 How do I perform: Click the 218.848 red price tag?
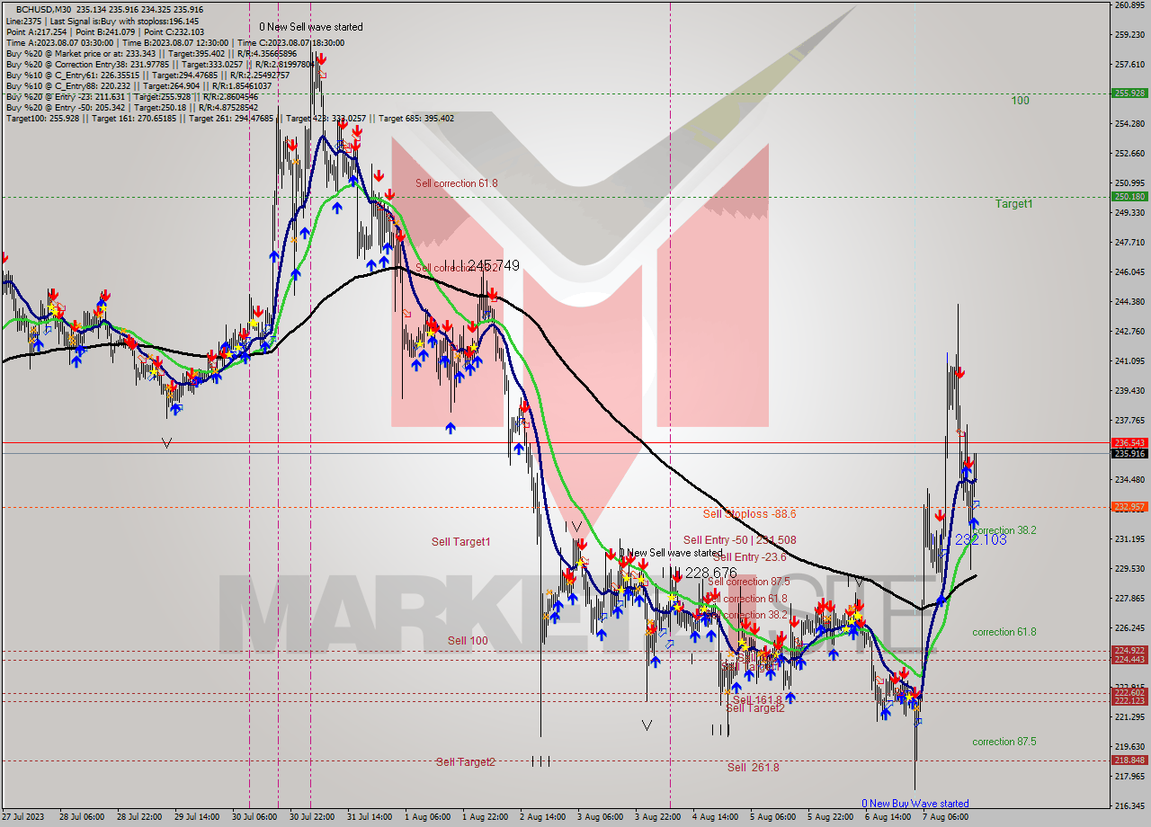[x=1129, y=760]
